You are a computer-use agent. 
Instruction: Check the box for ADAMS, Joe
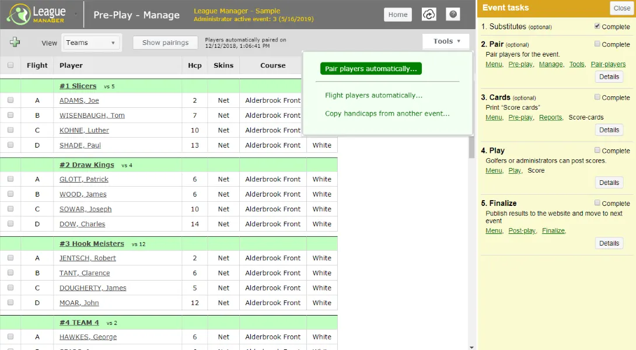click(11, 100)
